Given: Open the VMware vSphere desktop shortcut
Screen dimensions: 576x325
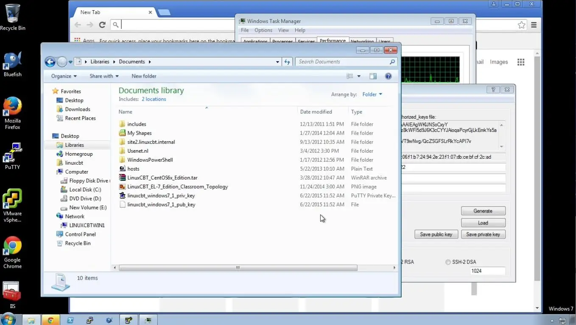Looking at the screenshot, I should 12,205.
